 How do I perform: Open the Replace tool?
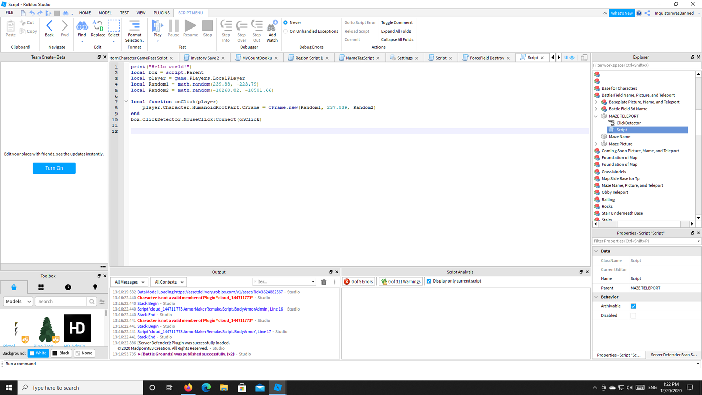98,29
